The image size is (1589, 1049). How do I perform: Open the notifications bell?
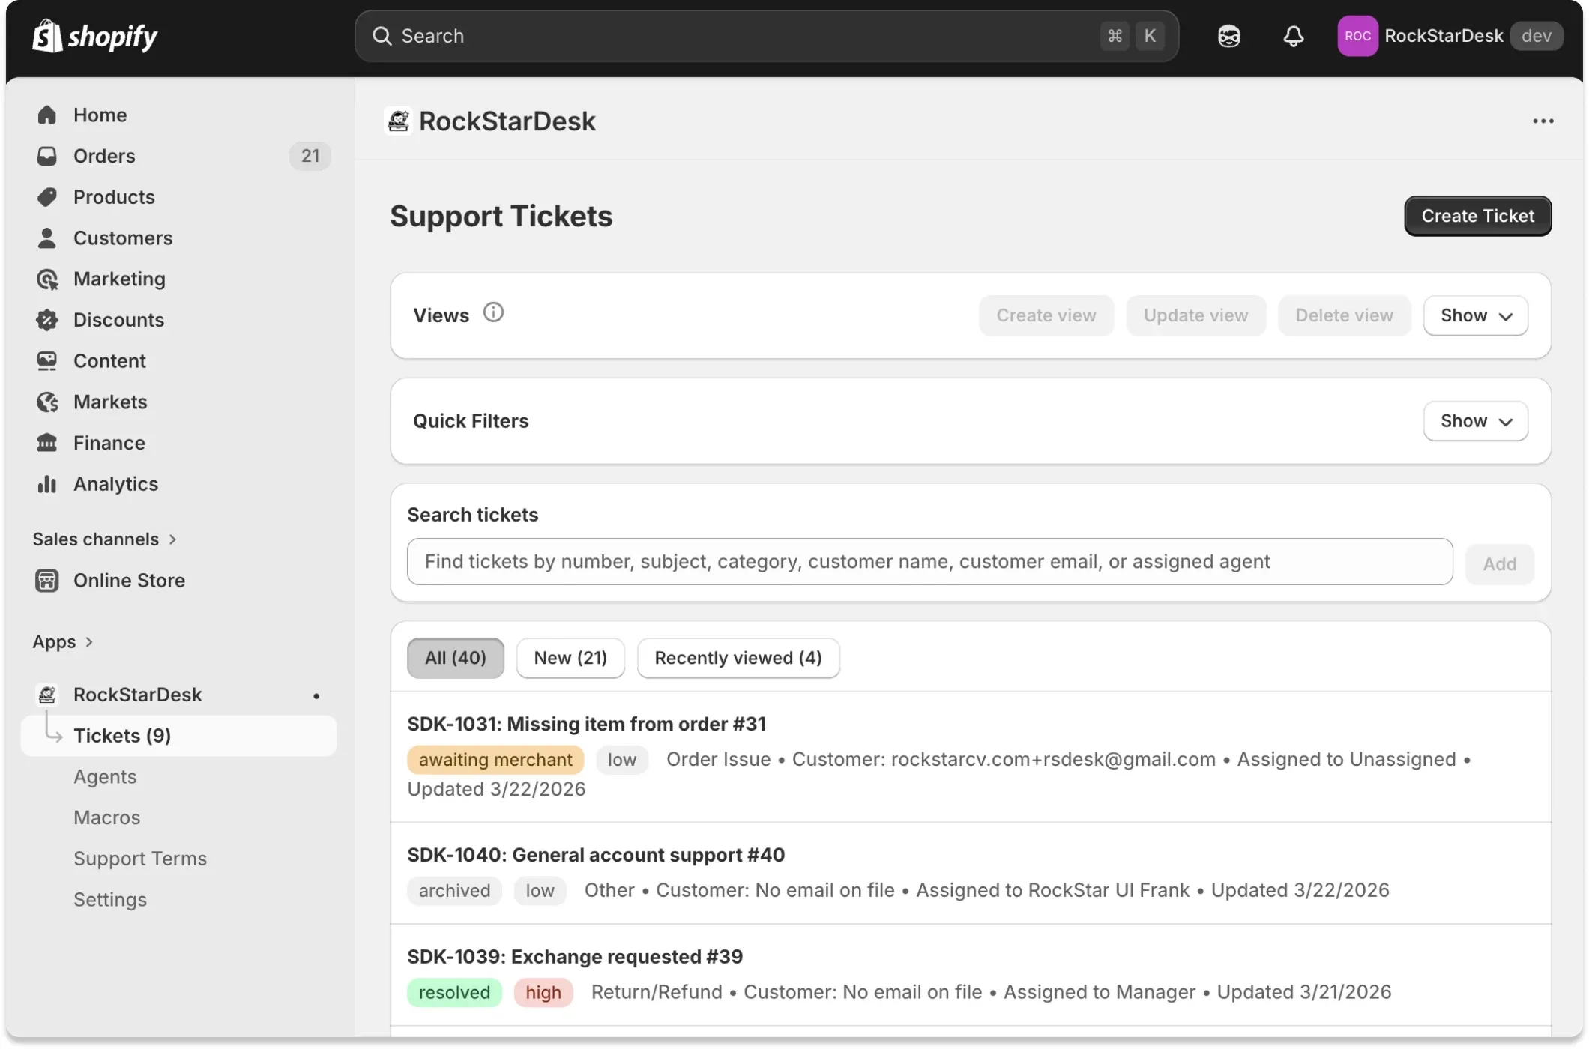point(1293,36)
